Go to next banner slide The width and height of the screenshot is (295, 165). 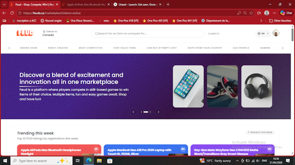[159, 112]
